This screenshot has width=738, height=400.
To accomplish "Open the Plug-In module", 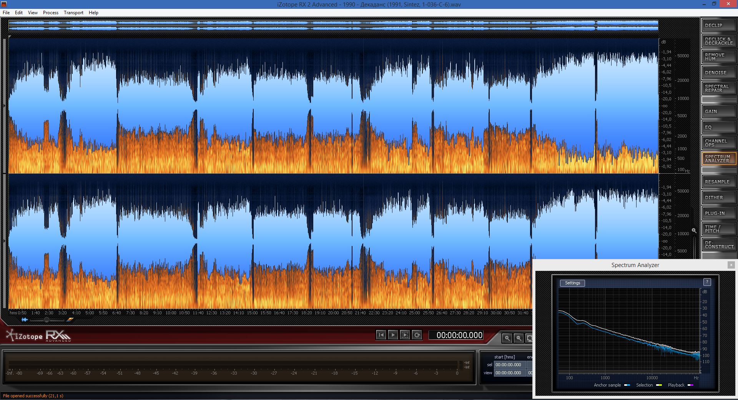I will (719, 213).
